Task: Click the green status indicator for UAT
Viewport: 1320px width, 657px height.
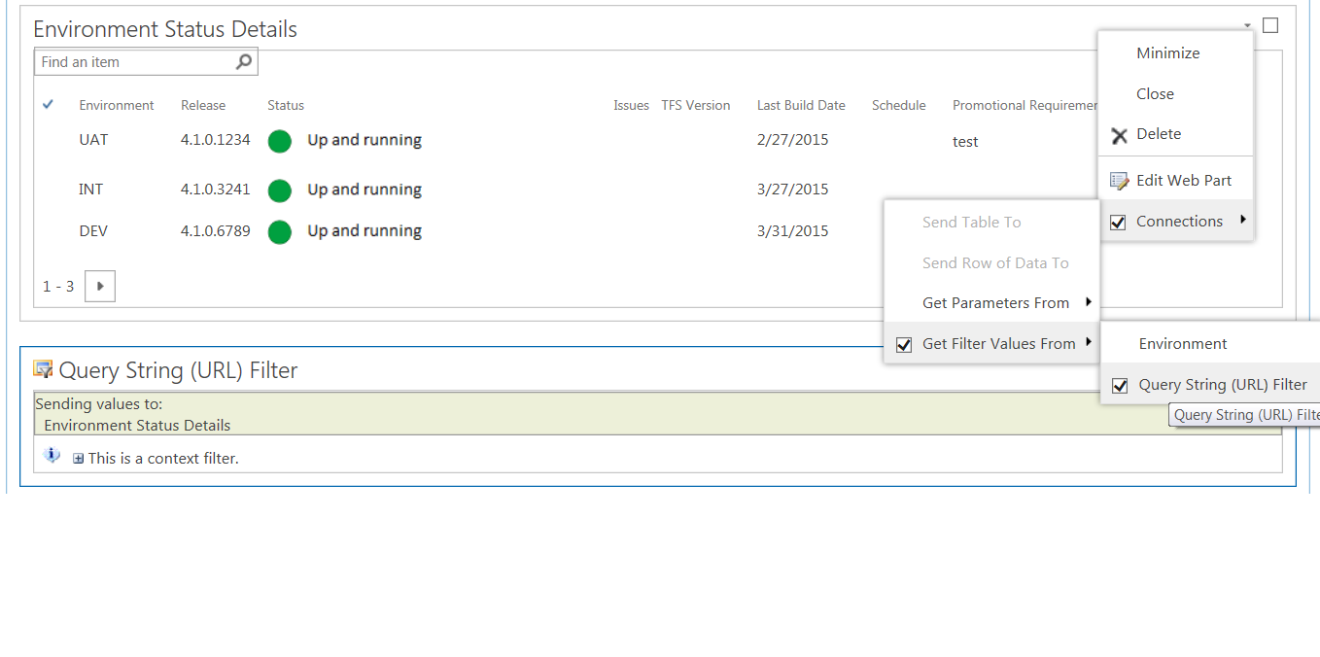Action: pos(279,141)
